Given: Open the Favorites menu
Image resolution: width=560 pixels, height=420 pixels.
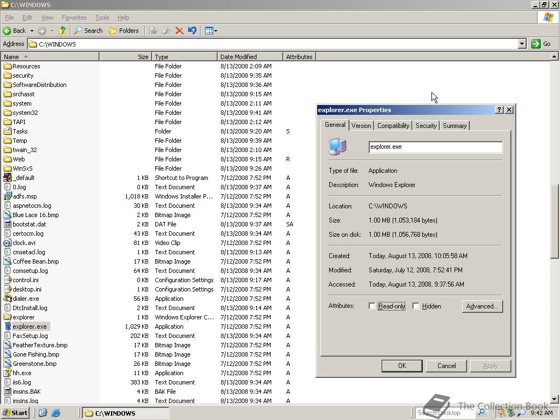Looking at the screenshot, I should point(74,17).
